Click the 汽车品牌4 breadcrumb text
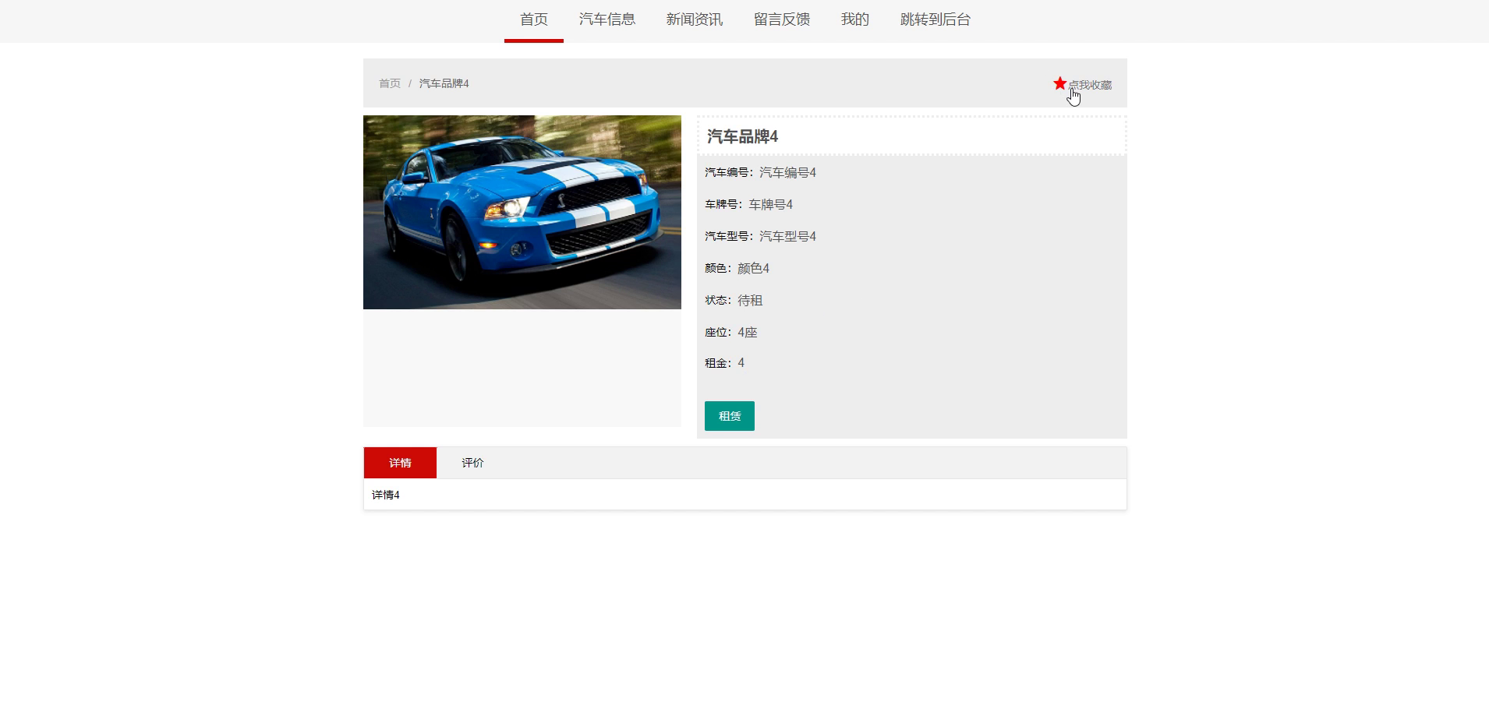The width and height of the screenshot is (1489, 723). tap(444, 83)
